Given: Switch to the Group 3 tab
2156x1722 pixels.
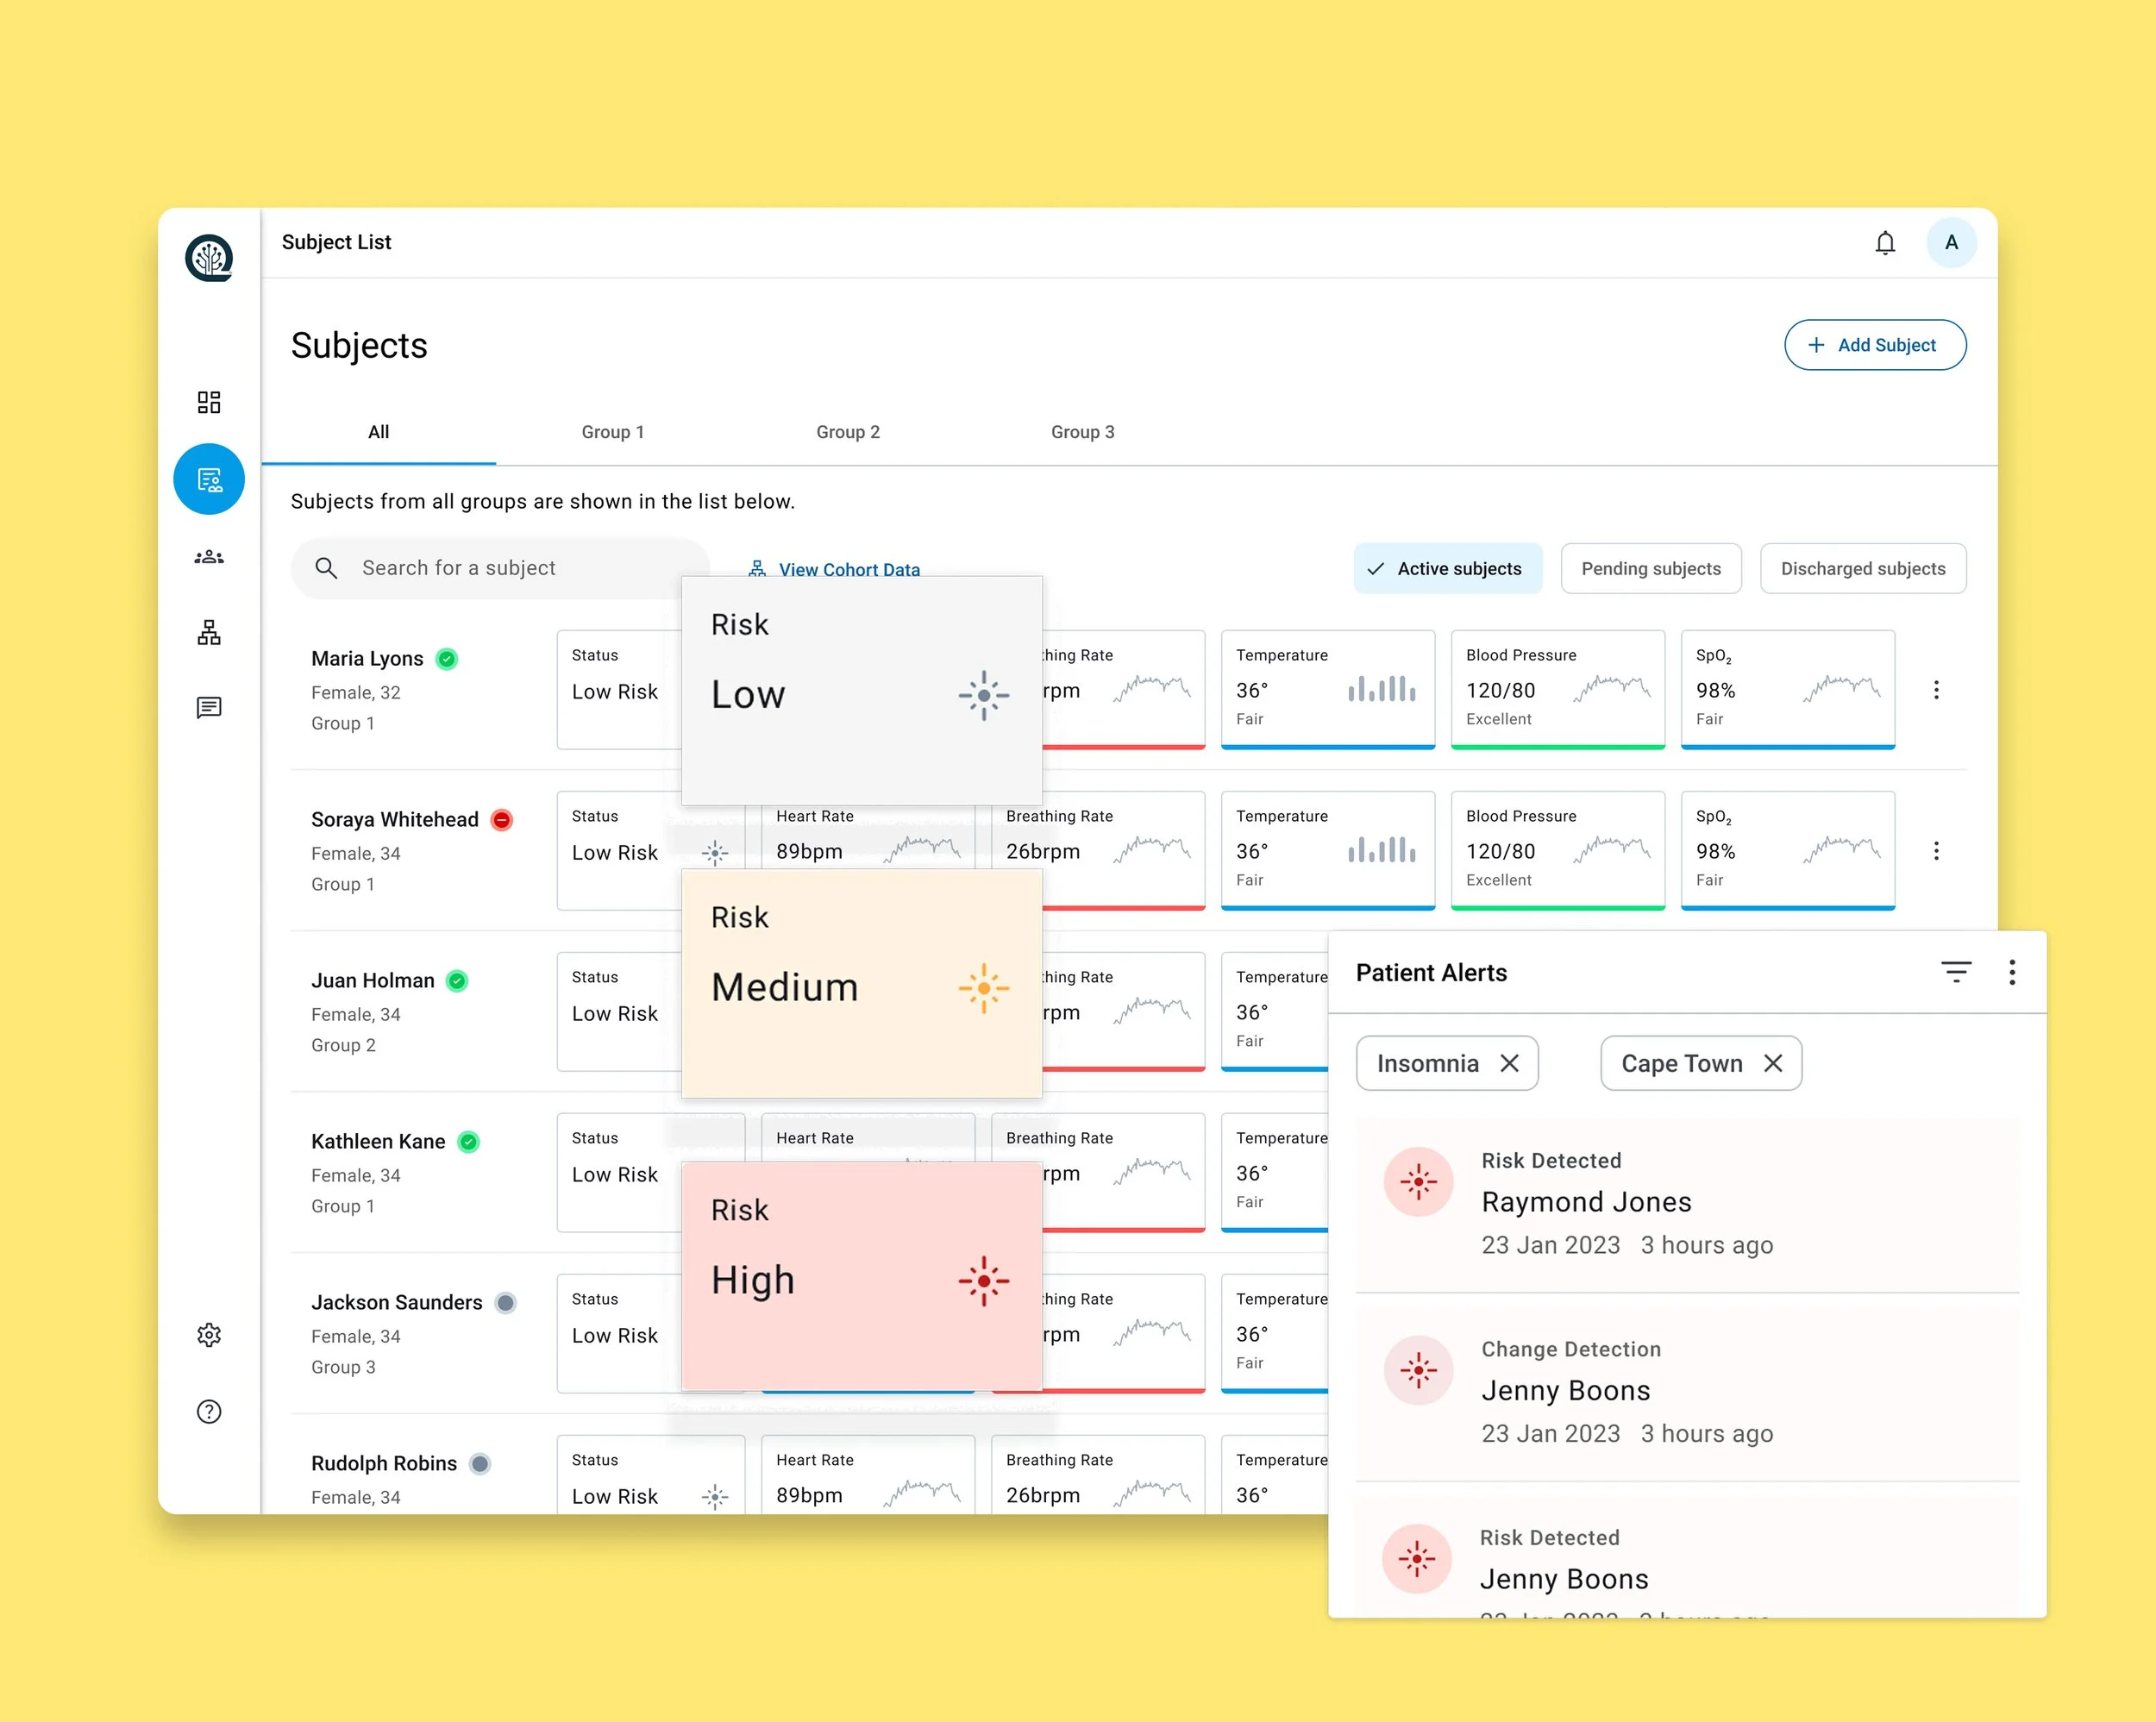Looking at the screenshot, I should point(1082,432).
